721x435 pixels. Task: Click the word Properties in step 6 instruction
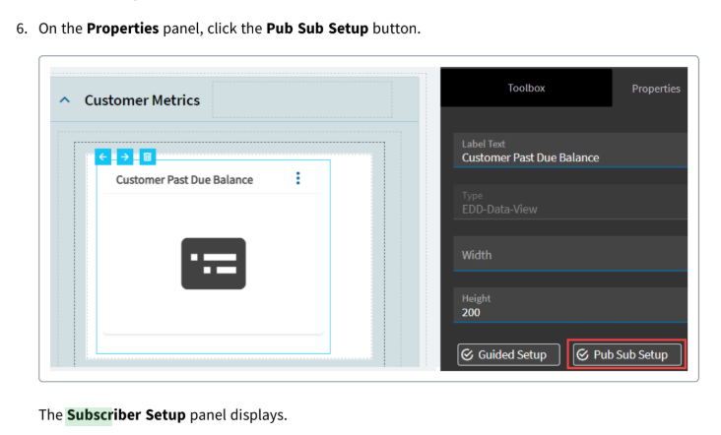point(123,29)
